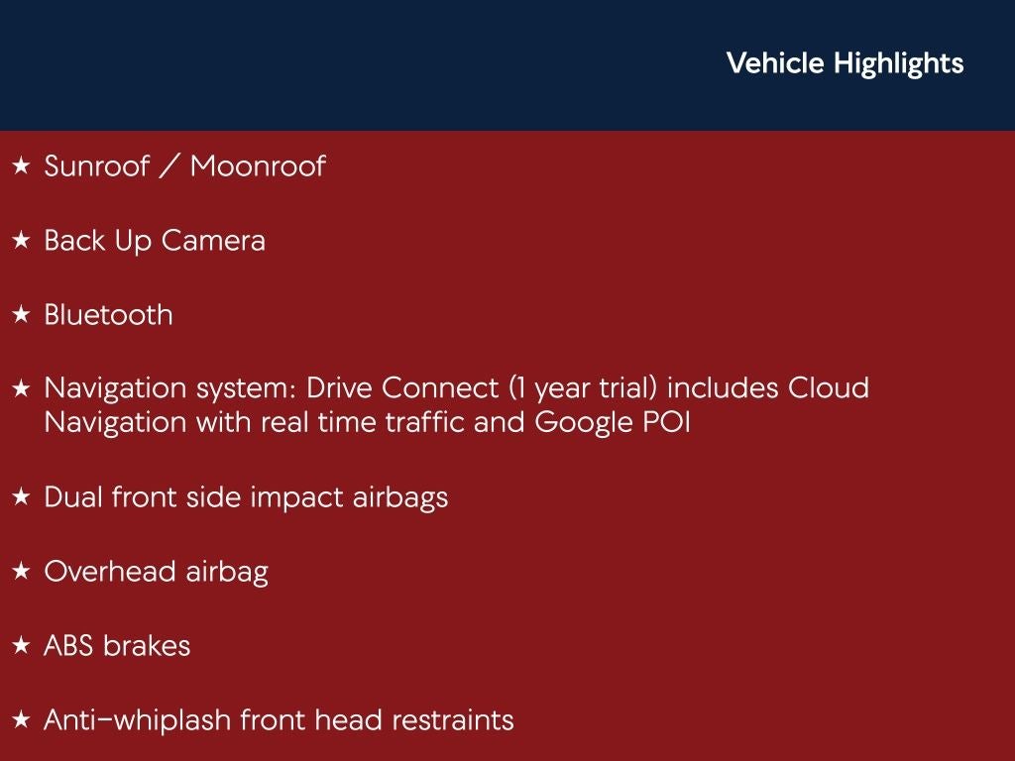Click the Back Up Camera highlight
This screenshot has height=761, width=1015.
click(155, 241)
